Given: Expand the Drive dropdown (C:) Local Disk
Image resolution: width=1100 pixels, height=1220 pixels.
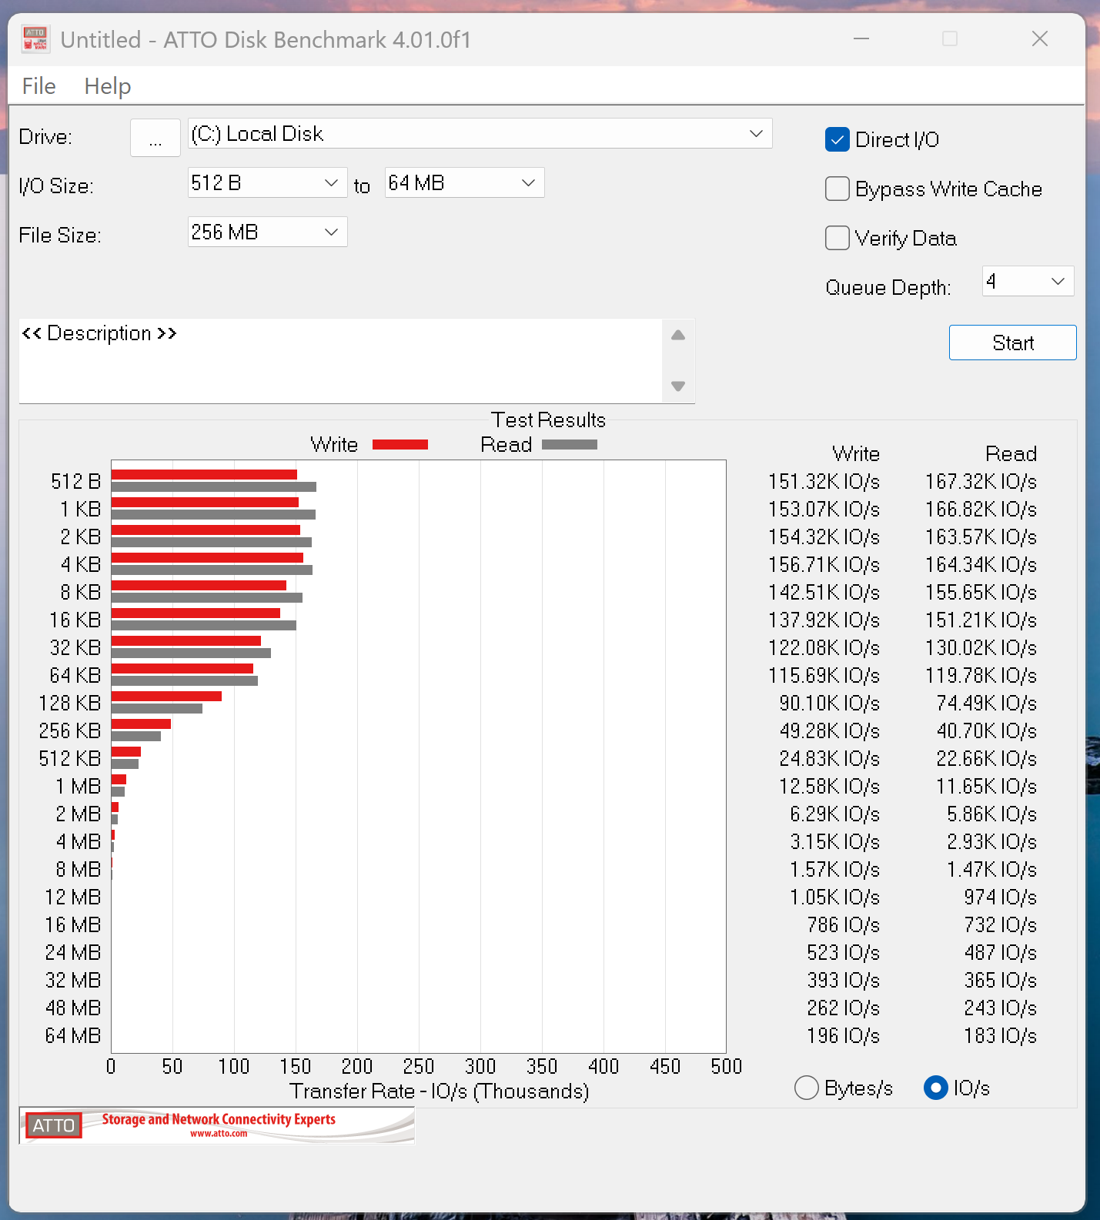Looking at the screenshot, I should click(480, 134).
